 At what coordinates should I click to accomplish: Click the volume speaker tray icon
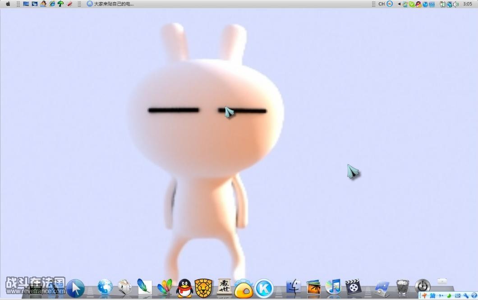coord(456,4)
